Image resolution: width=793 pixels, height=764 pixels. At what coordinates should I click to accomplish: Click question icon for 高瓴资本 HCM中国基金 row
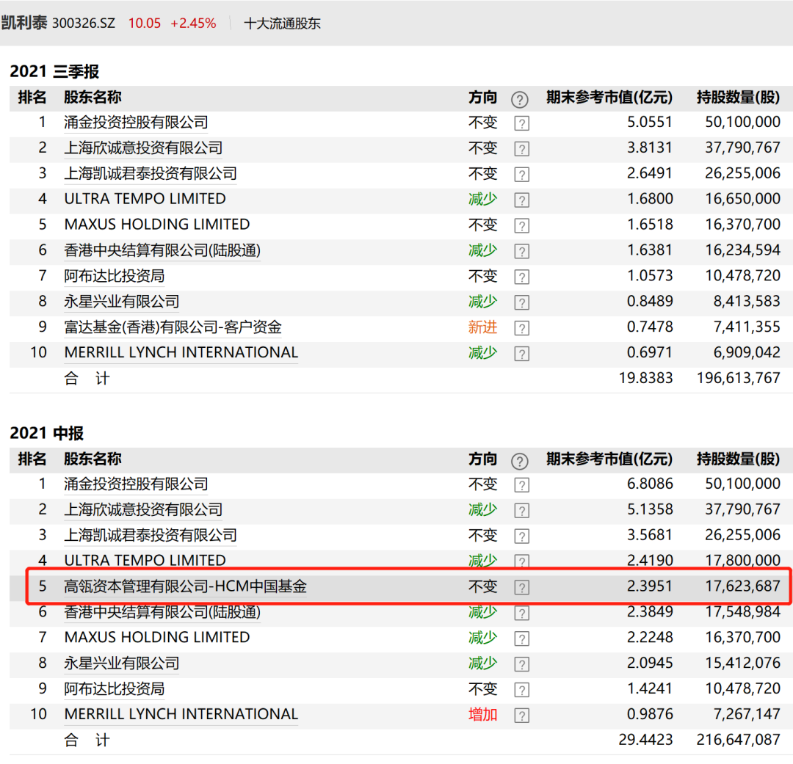click(521, 587)
